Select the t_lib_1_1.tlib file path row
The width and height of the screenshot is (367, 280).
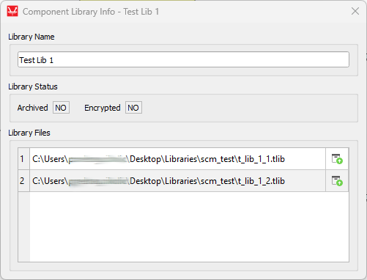coord(177,159)
